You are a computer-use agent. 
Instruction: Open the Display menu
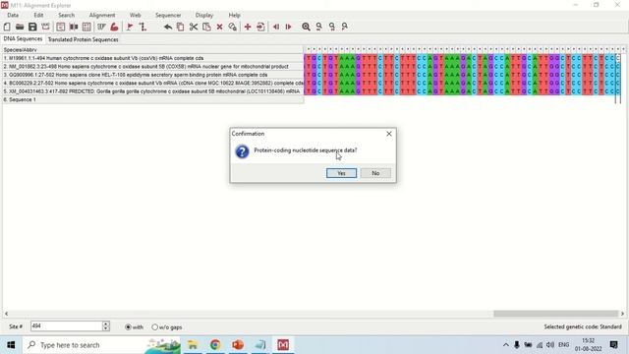pyautogui.click(x=204, y=16)
